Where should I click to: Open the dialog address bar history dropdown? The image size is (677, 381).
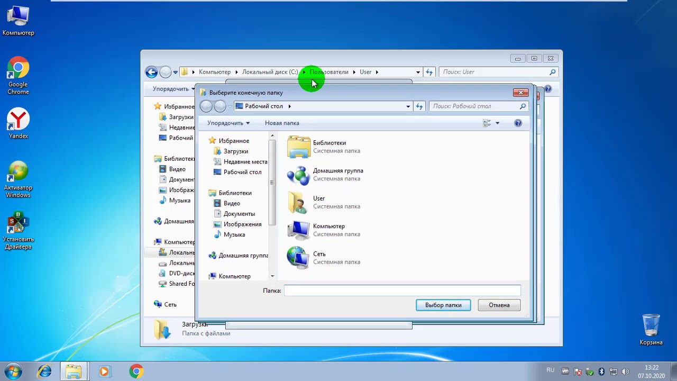408,106
